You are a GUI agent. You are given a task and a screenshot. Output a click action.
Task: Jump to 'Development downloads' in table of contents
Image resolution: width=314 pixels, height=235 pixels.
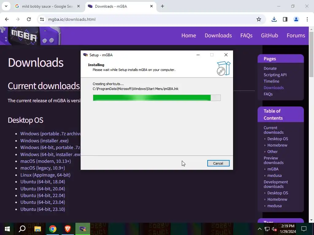pos(276,184)
